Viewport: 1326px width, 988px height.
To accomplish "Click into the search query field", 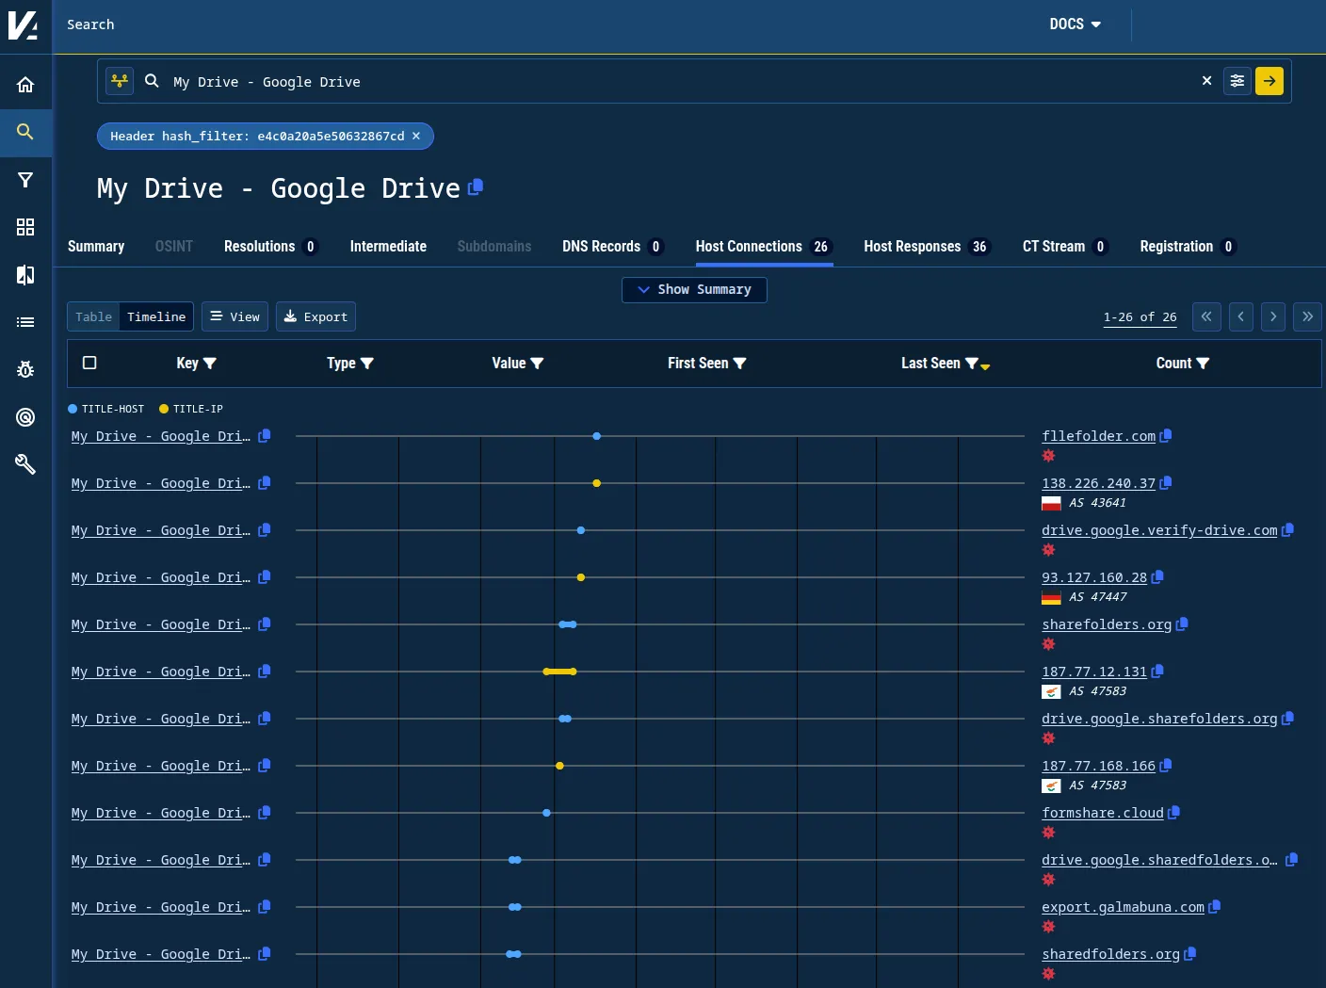I will click(x=678, y=81).
